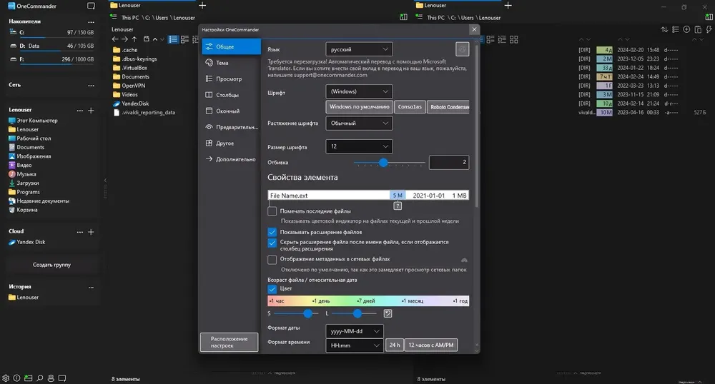Enable Помечать последние файлы checkbox
Image resolution: width=715 pixels, height=384 pixels.
point(272,211)
